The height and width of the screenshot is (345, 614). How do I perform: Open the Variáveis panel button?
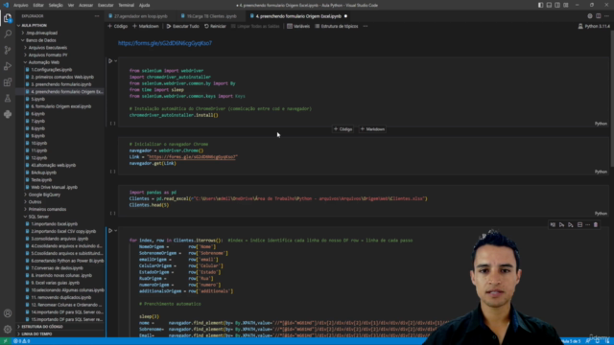tap(298, 26)
